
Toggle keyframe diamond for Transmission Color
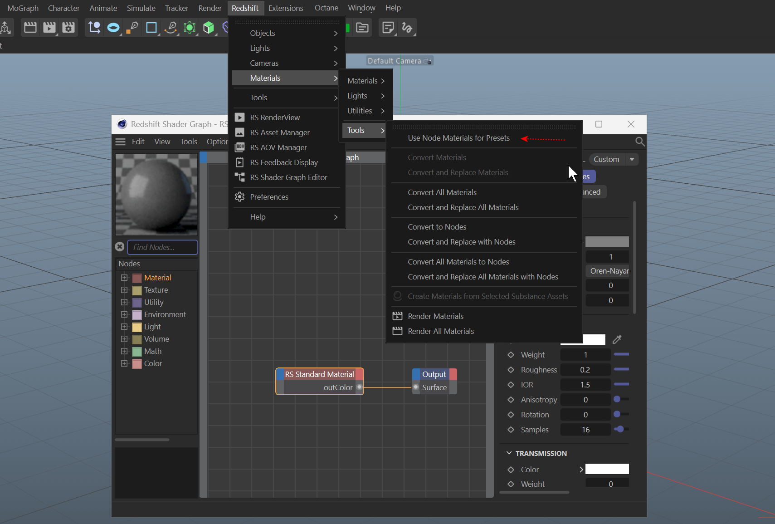click(x=511, y=470)
